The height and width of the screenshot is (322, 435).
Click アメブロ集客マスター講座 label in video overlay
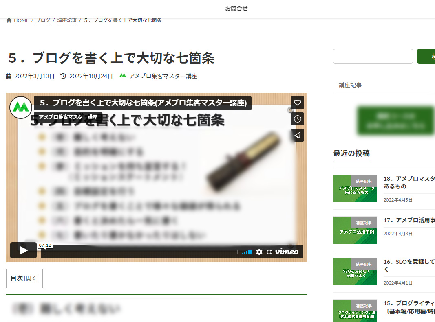[68, 117]
